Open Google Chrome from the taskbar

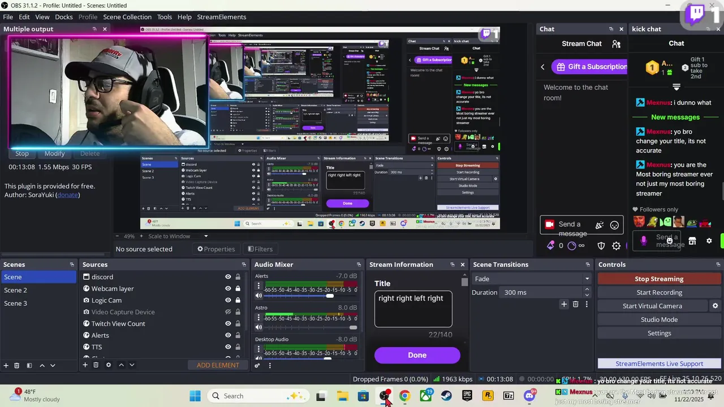click(x=404, y=396)
